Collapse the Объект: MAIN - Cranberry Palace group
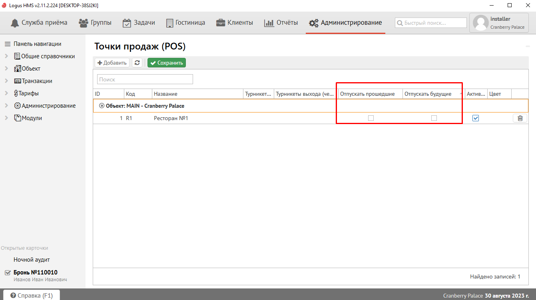The image size is (536, 300). click(x=102, y=106)
